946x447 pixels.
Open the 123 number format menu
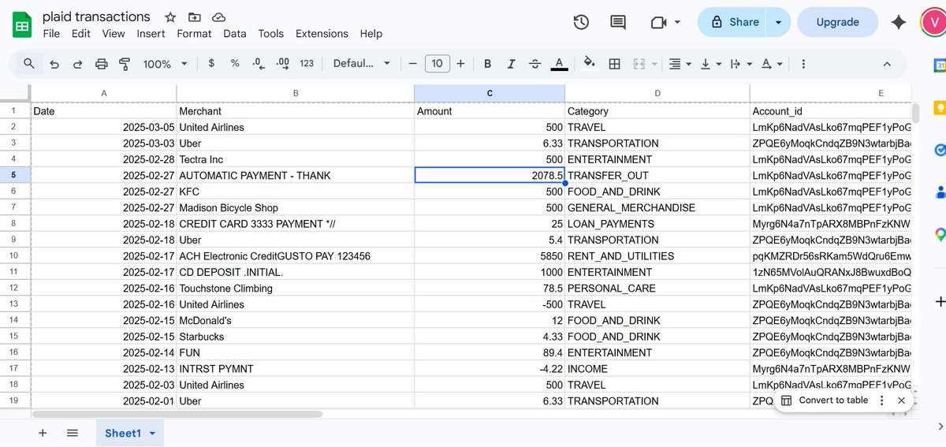[x=307, y=64]
